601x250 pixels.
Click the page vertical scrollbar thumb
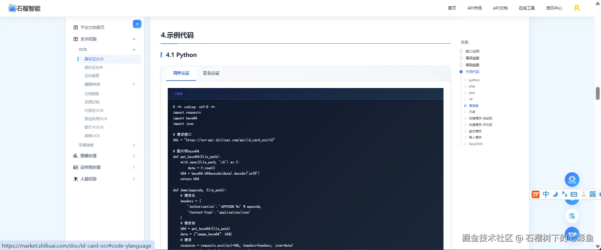coord(598,93)
